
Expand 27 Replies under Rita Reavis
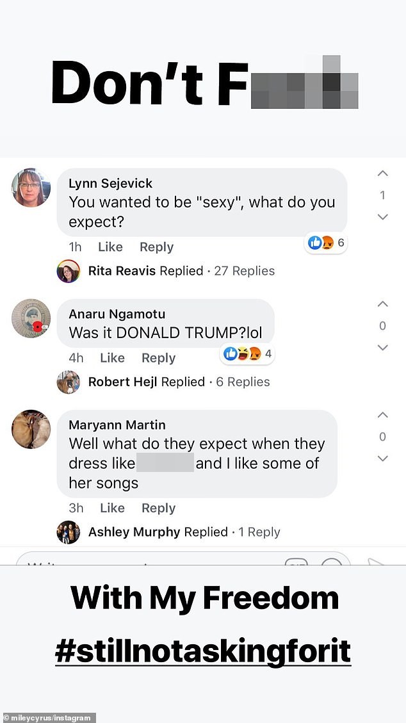coord(244,271)
